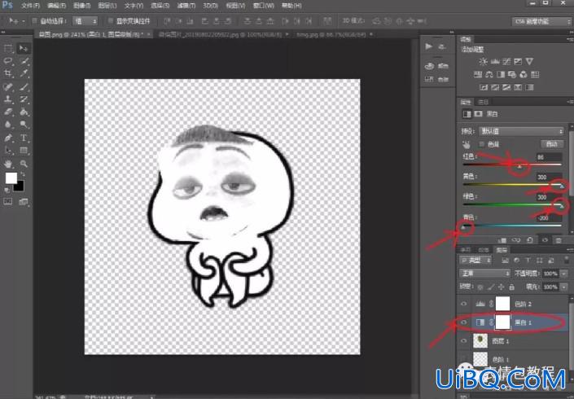This screenshot has height=399, width=574.
Task: Open the 帮助(H) menu
Action: 291,6
